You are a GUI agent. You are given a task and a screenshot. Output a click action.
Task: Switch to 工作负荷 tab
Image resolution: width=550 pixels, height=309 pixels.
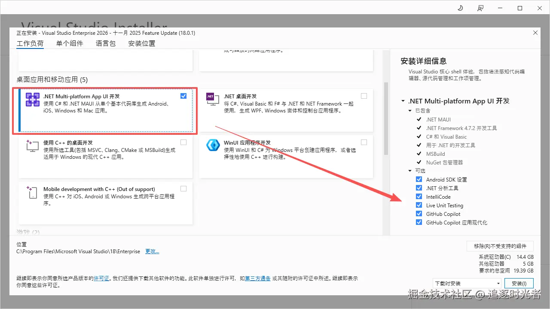click(x=30, y=43)
